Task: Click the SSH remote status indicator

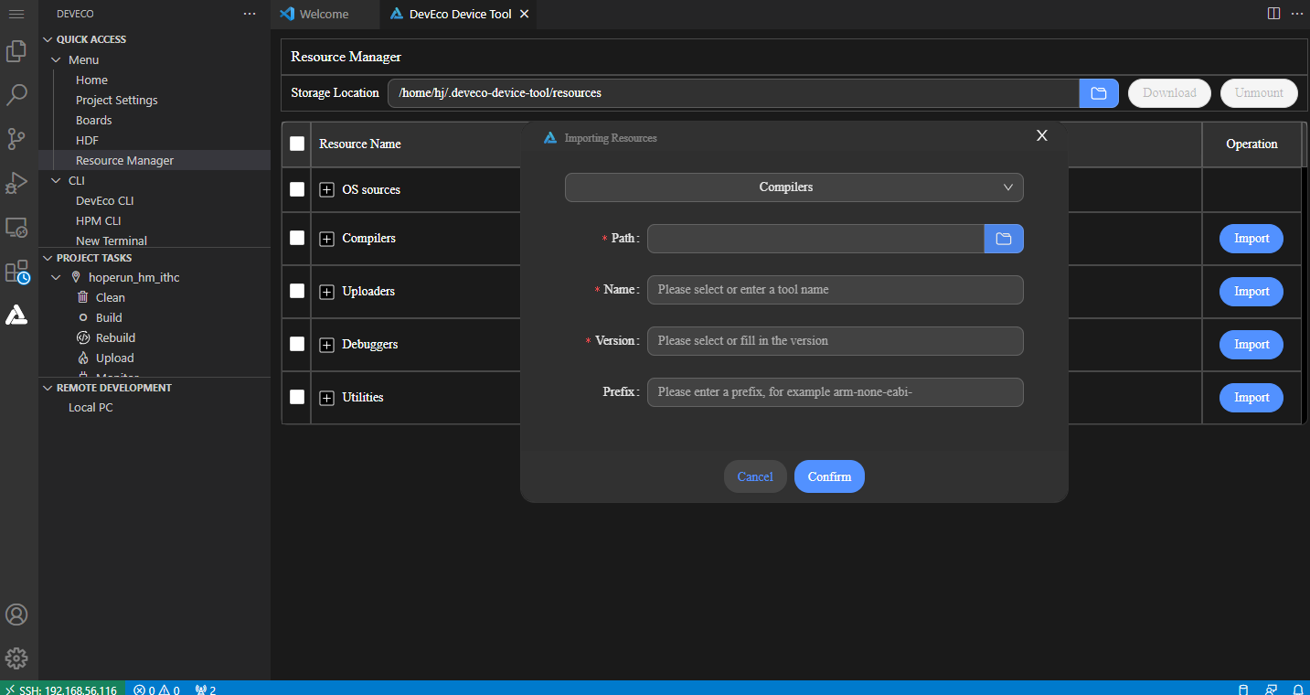Action: click(61, 688)
